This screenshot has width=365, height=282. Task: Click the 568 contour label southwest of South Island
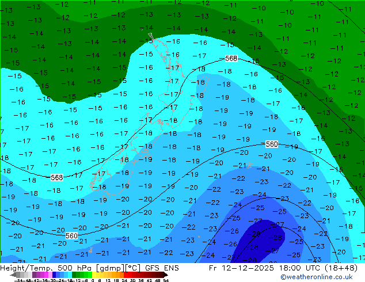[57, 177]
